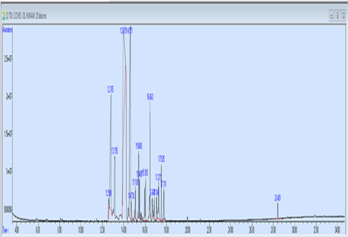Click the 20.00 time axis tick
348x237 pixels.
pos(188,230)
